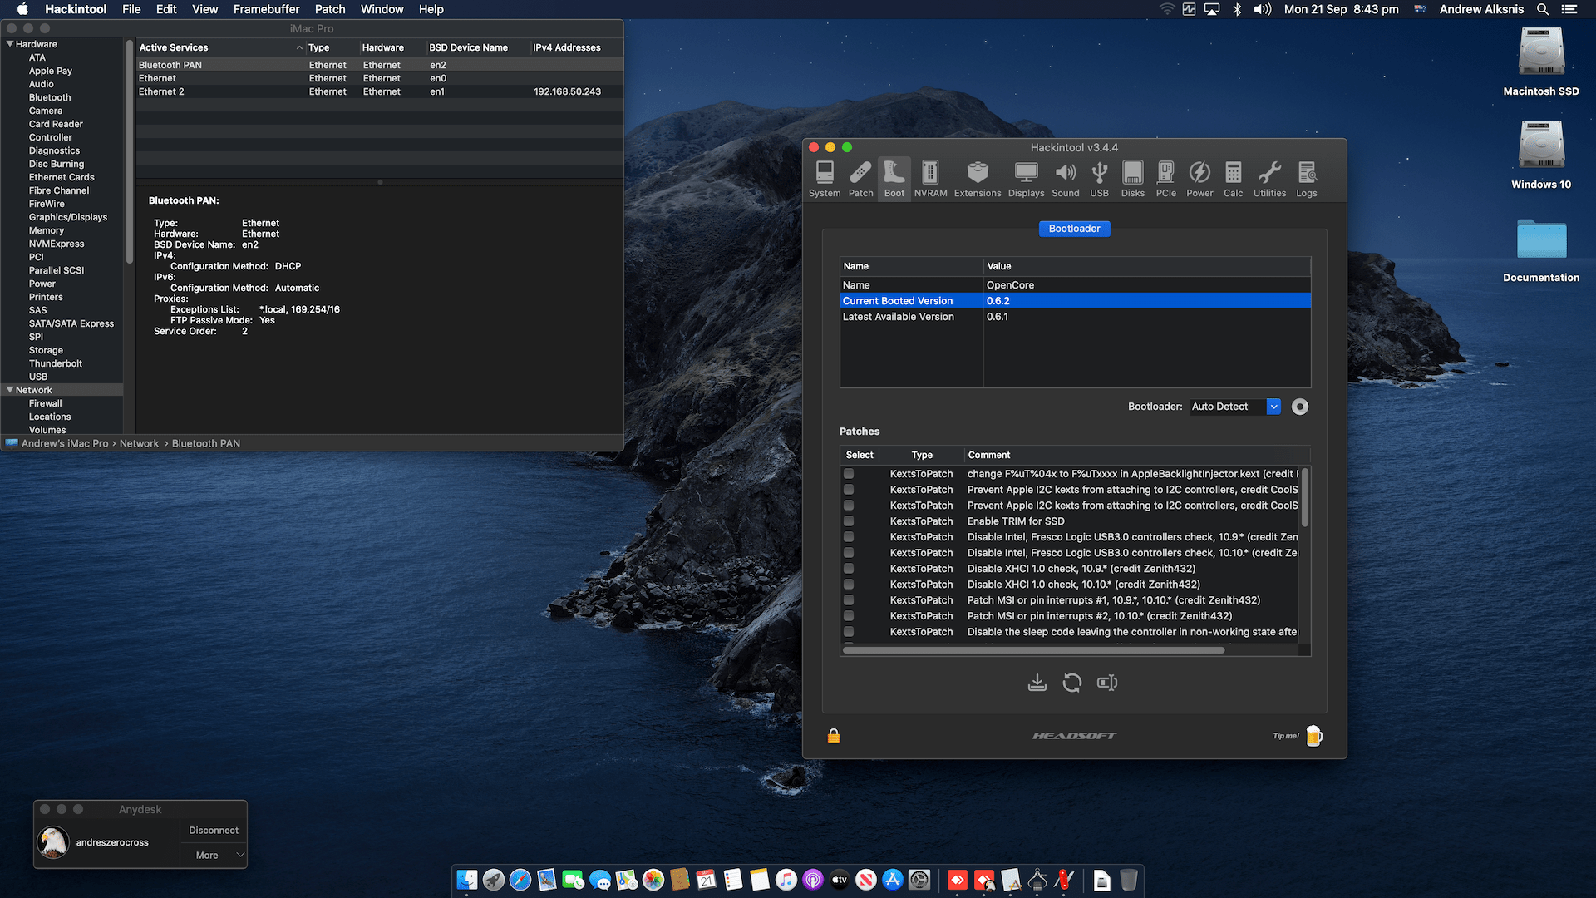Viewport: 1596px width, 898px height.
Task: Open the Windows 10 desktop drive
Action: (1541, 155)
